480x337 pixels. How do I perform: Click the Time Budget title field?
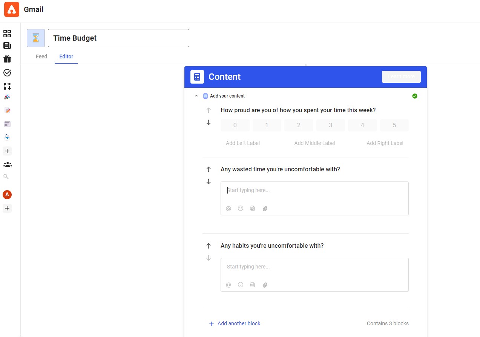click(118, 38)
